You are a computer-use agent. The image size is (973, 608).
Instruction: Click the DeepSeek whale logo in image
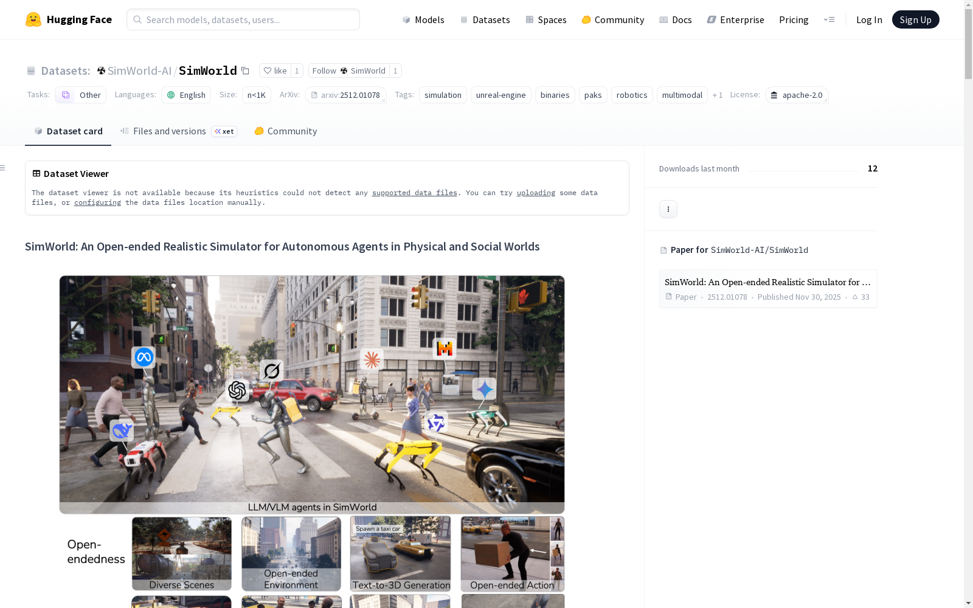click(x=122, y=430)
